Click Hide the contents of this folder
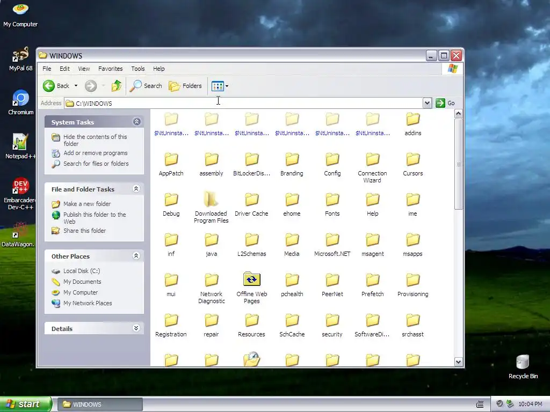 tap(95, 140)
